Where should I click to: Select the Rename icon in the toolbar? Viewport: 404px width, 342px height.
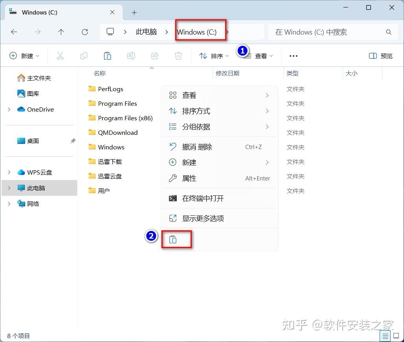click(131, 56)
